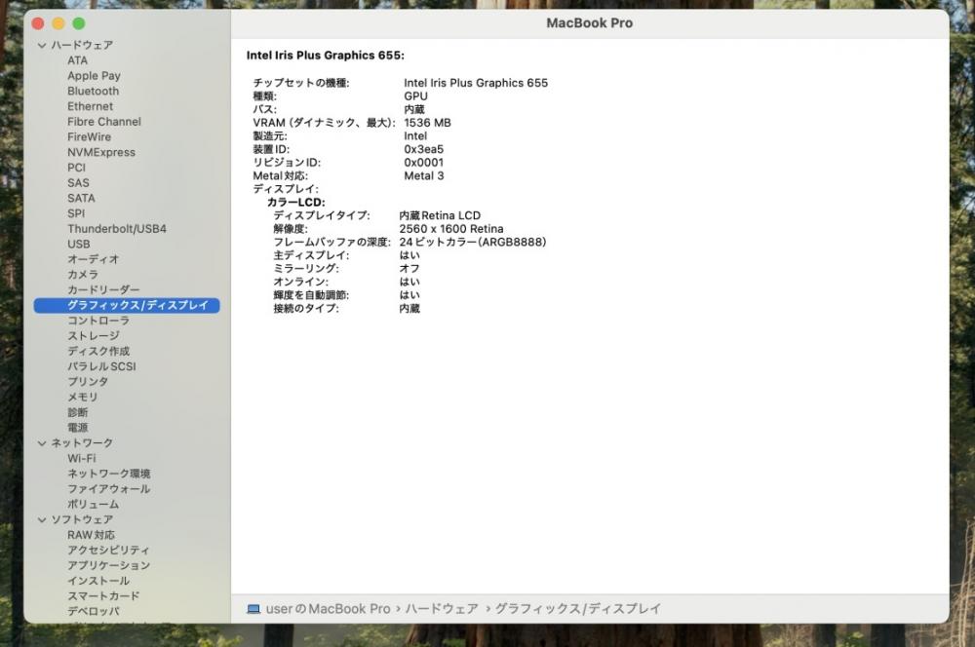The width and height of the screenshot is (975, 647).
Task: Open the オーディオ entry
Action: click(x=94, y=259)
